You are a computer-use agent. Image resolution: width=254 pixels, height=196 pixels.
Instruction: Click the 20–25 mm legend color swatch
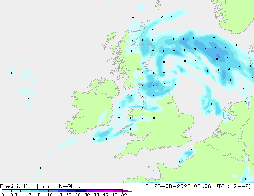pyautogui.click(x=71, y=191)
